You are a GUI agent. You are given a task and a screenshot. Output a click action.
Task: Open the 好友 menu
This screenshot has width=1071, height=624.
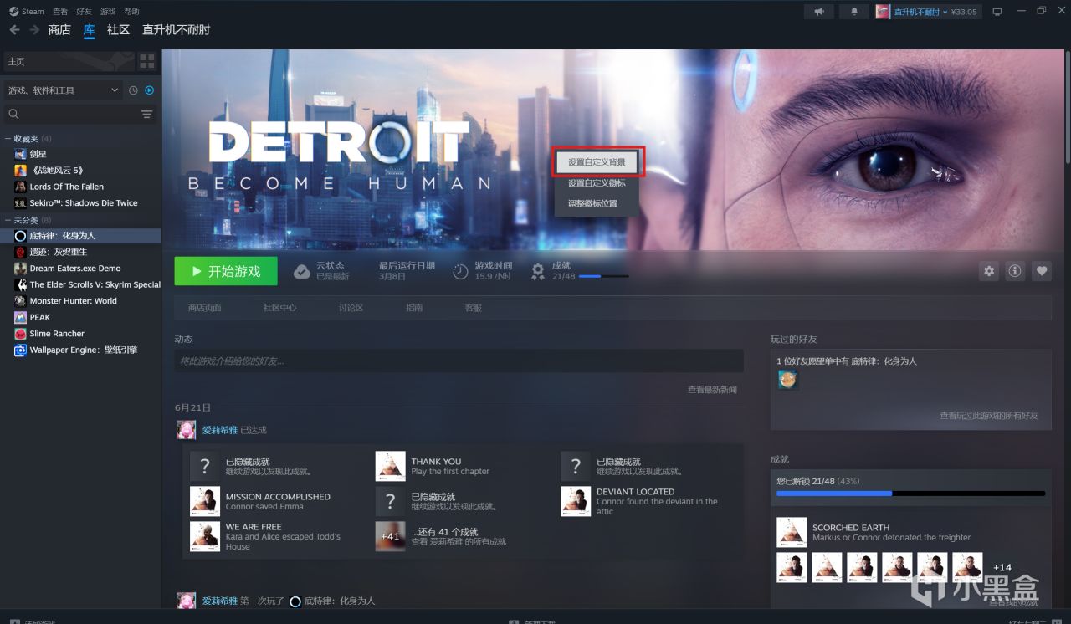click(x=84, y=12)
